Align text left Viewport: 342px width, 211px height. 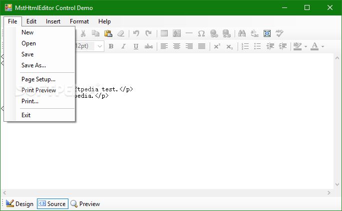pyautogui.click(x=164, y=46)
